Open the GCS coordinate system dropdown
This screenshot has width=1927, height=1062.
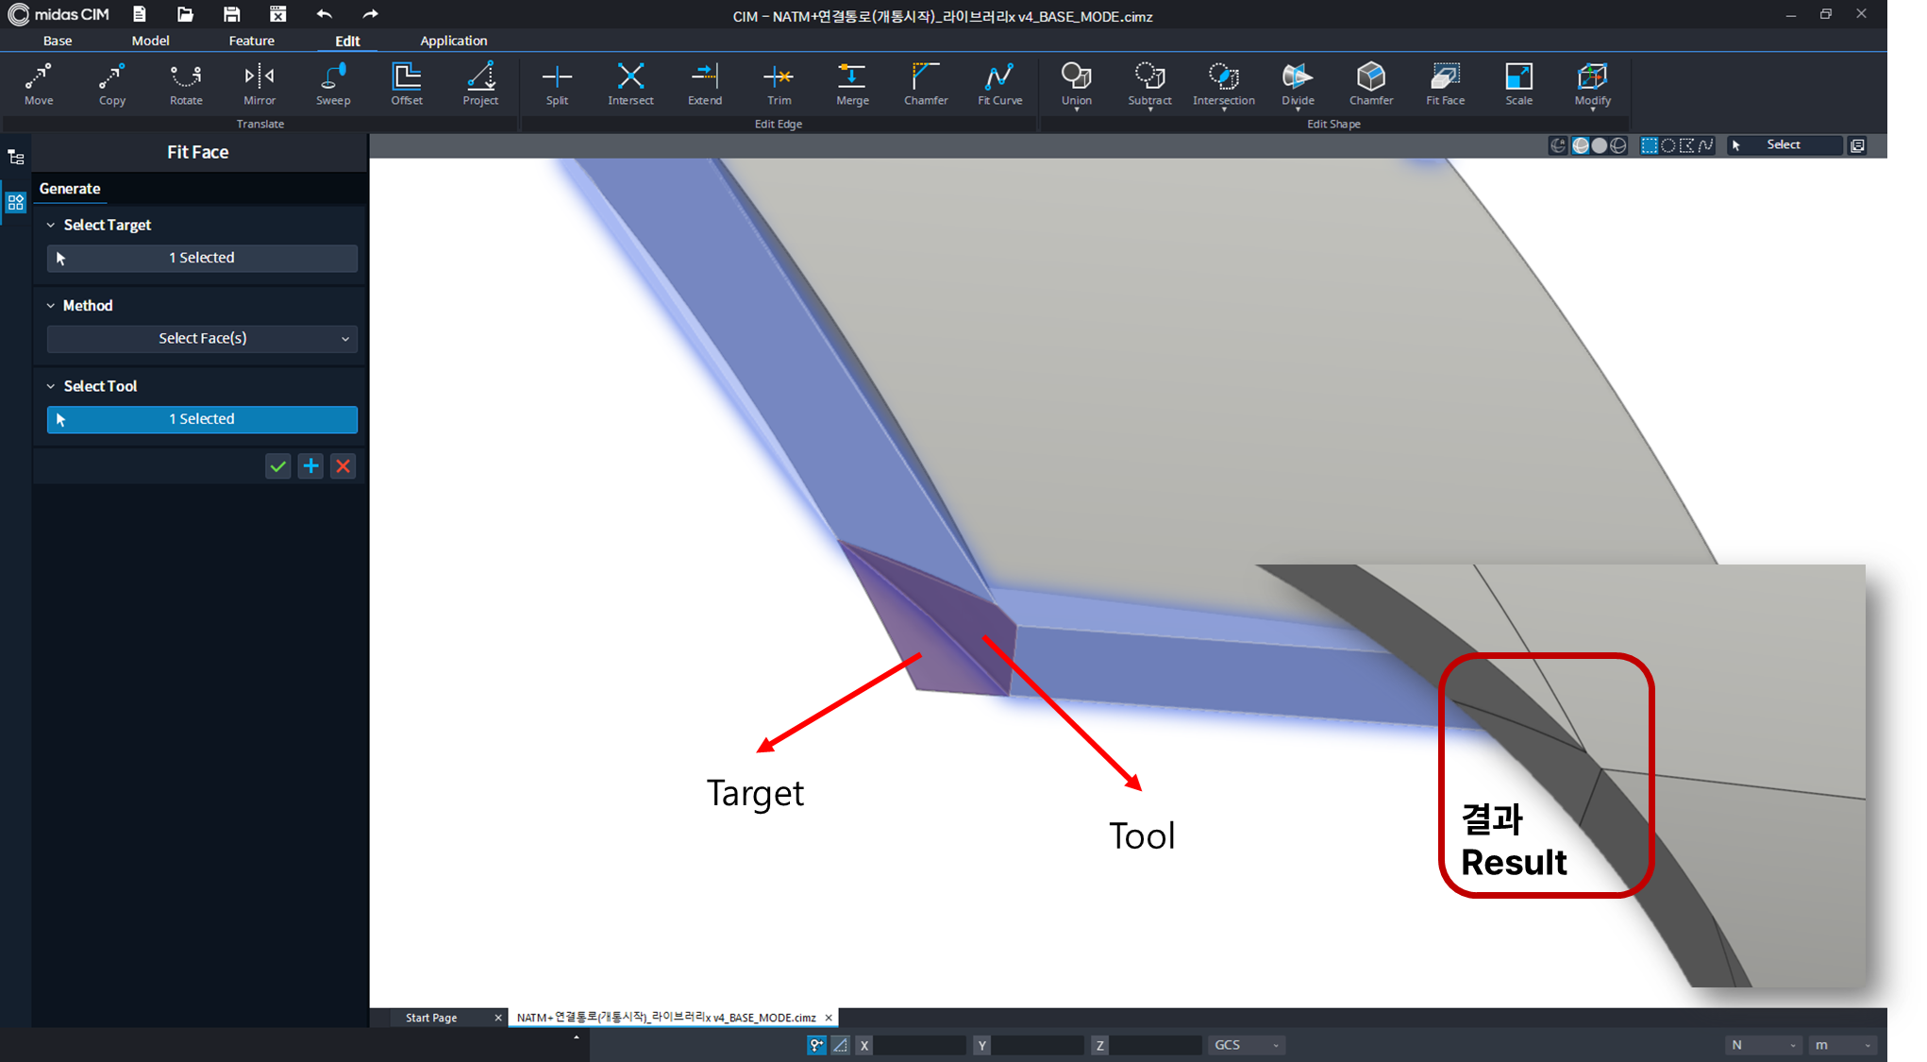tap(1247, 1045)
